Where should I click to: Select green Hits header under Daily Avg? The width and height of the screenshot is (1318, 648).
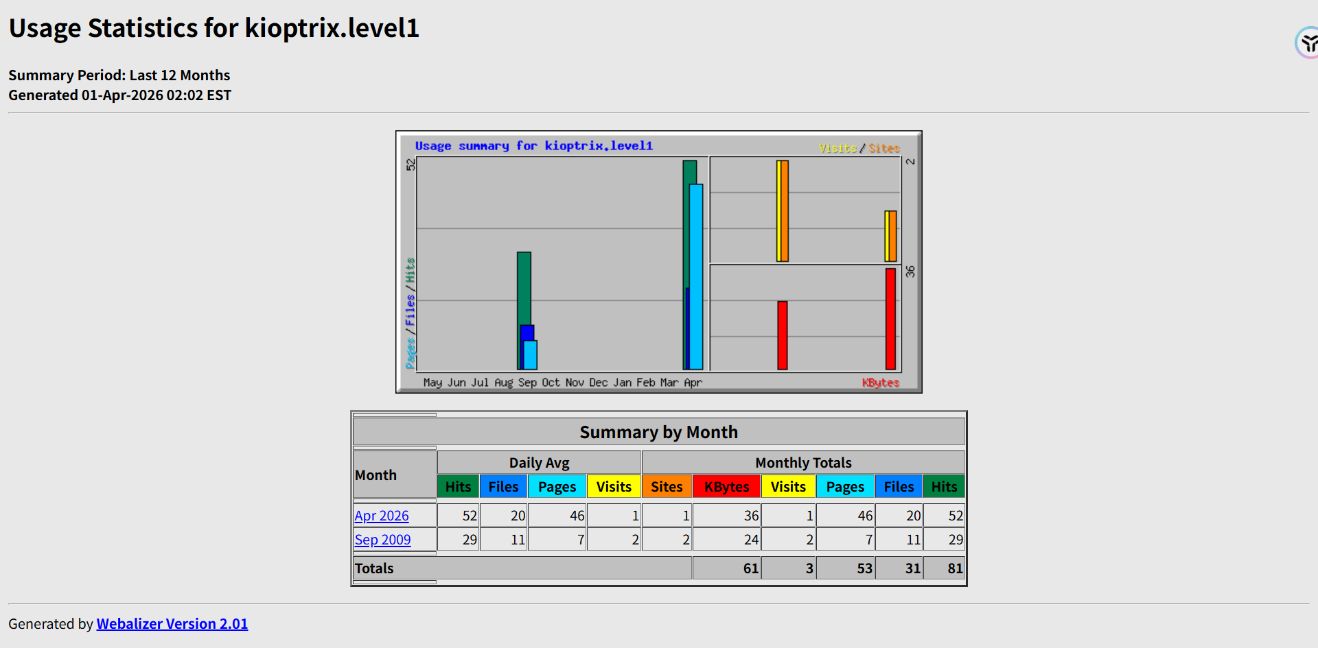[458, 487]
